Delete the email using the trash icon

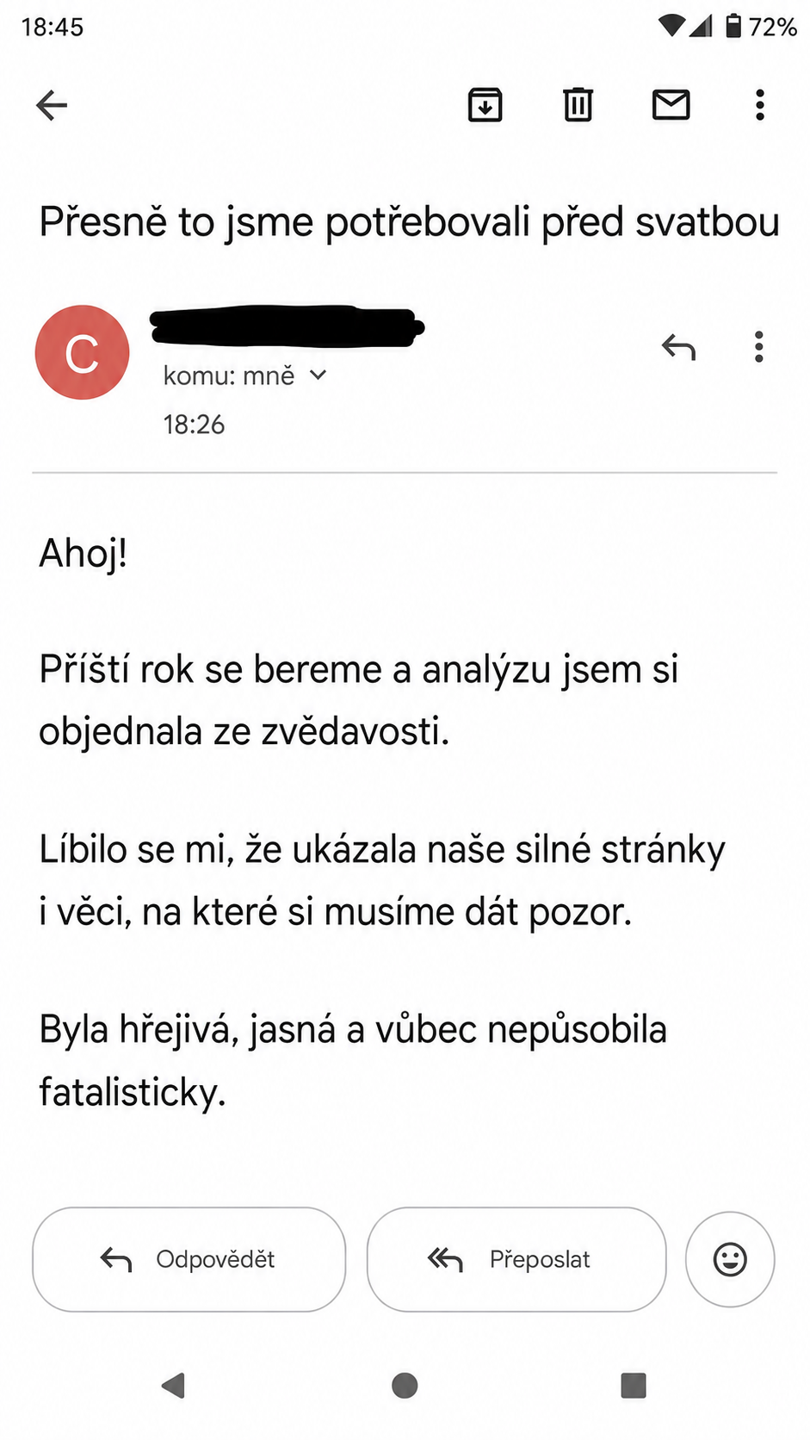578,105
